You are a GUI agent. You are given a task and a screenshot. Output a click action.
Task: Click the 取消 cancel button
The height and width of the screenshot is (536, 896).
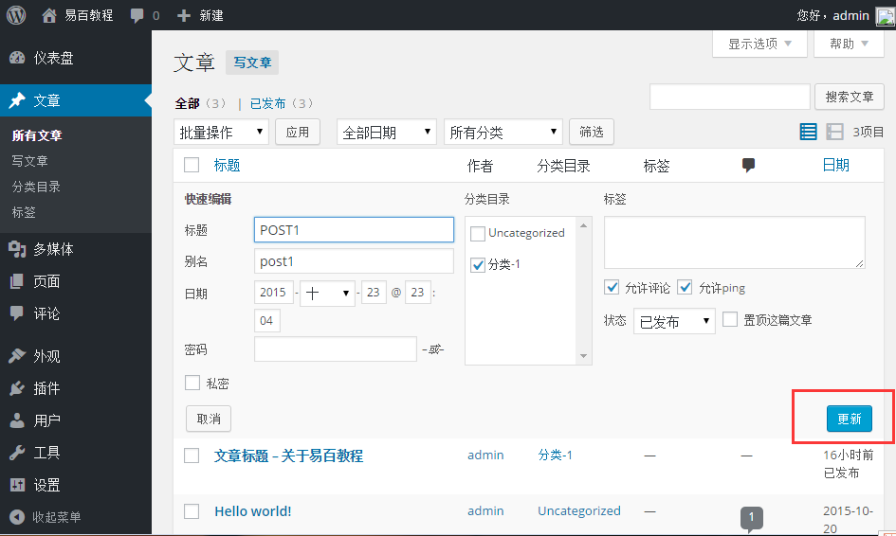209,419
